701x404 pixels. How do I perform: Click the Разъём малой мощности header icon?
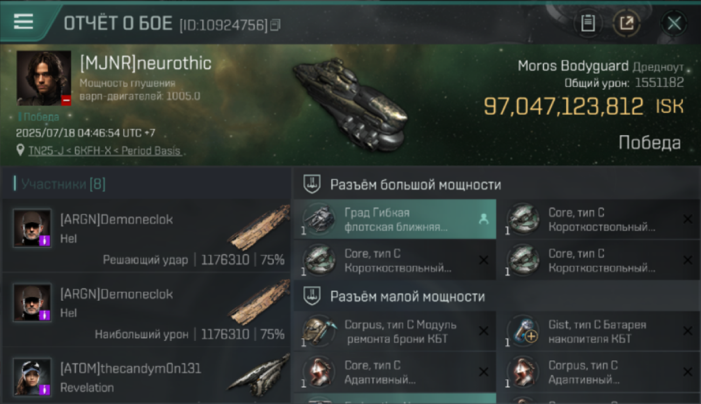tap(312, 296)
